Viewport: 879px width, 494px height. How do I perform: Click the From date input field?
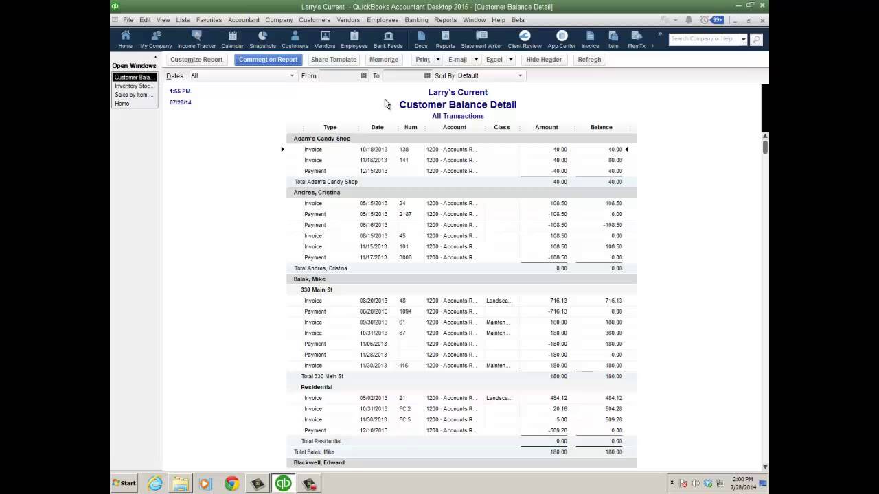[339, 75]
